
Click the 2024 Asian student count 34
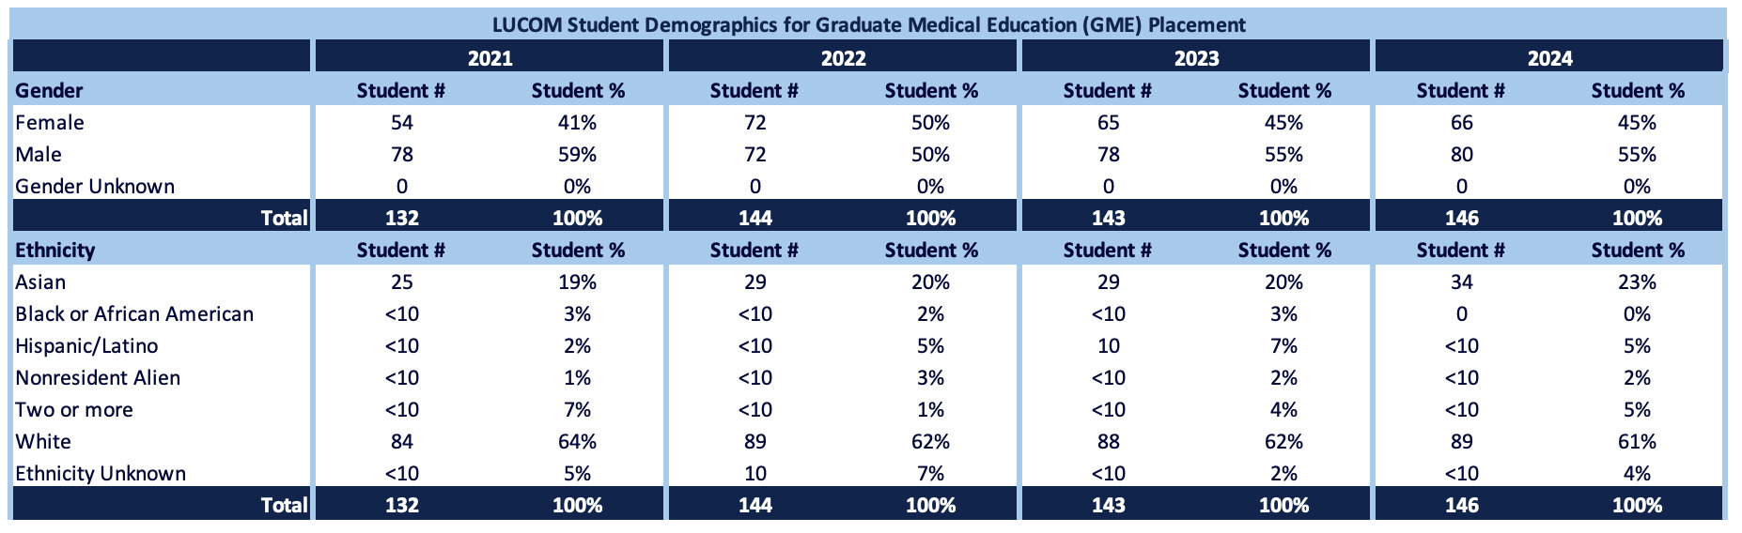[1461, 282]
